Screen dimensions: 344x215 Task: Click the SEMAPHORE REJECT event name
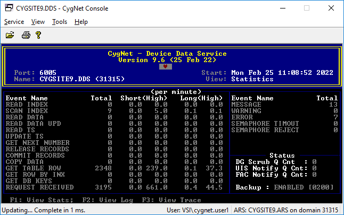(265, 130)
